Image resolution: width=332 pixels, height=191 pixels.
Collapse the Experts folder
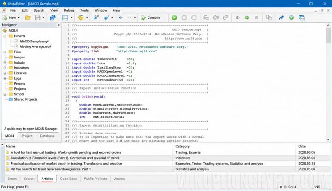[x=5, y=36]
